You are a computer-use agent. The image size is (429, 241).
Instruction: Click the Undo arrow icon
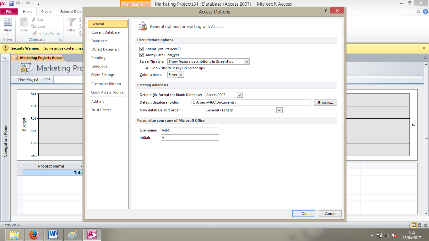pyautogui.click(x=19, y=4)
